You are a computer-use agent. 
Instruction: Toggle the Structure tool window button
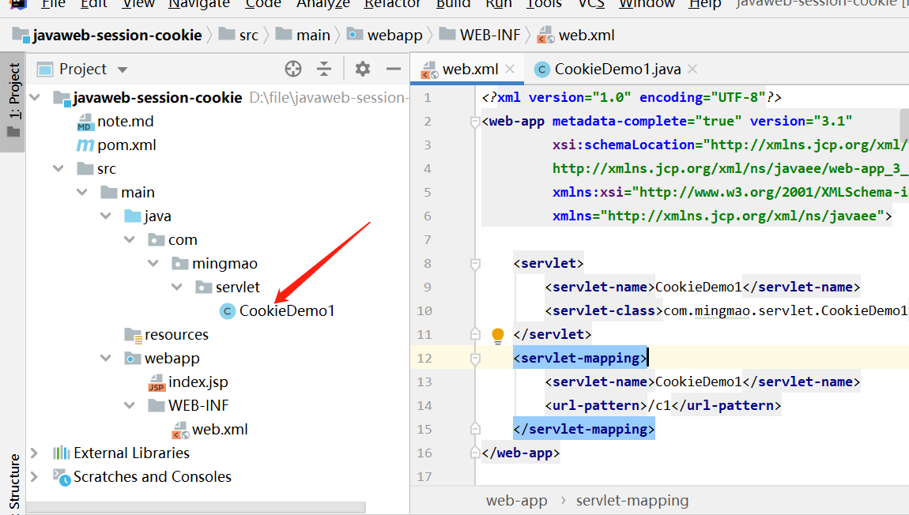click(x=14, y=483)
